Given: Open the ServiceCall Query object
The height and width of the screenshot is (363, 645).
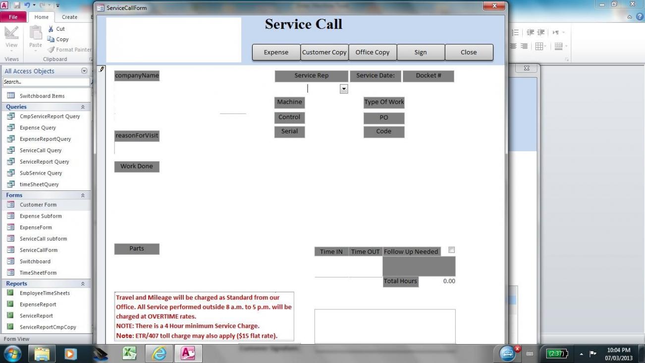Looking at the screenshot, I should (x=41, y=150).
